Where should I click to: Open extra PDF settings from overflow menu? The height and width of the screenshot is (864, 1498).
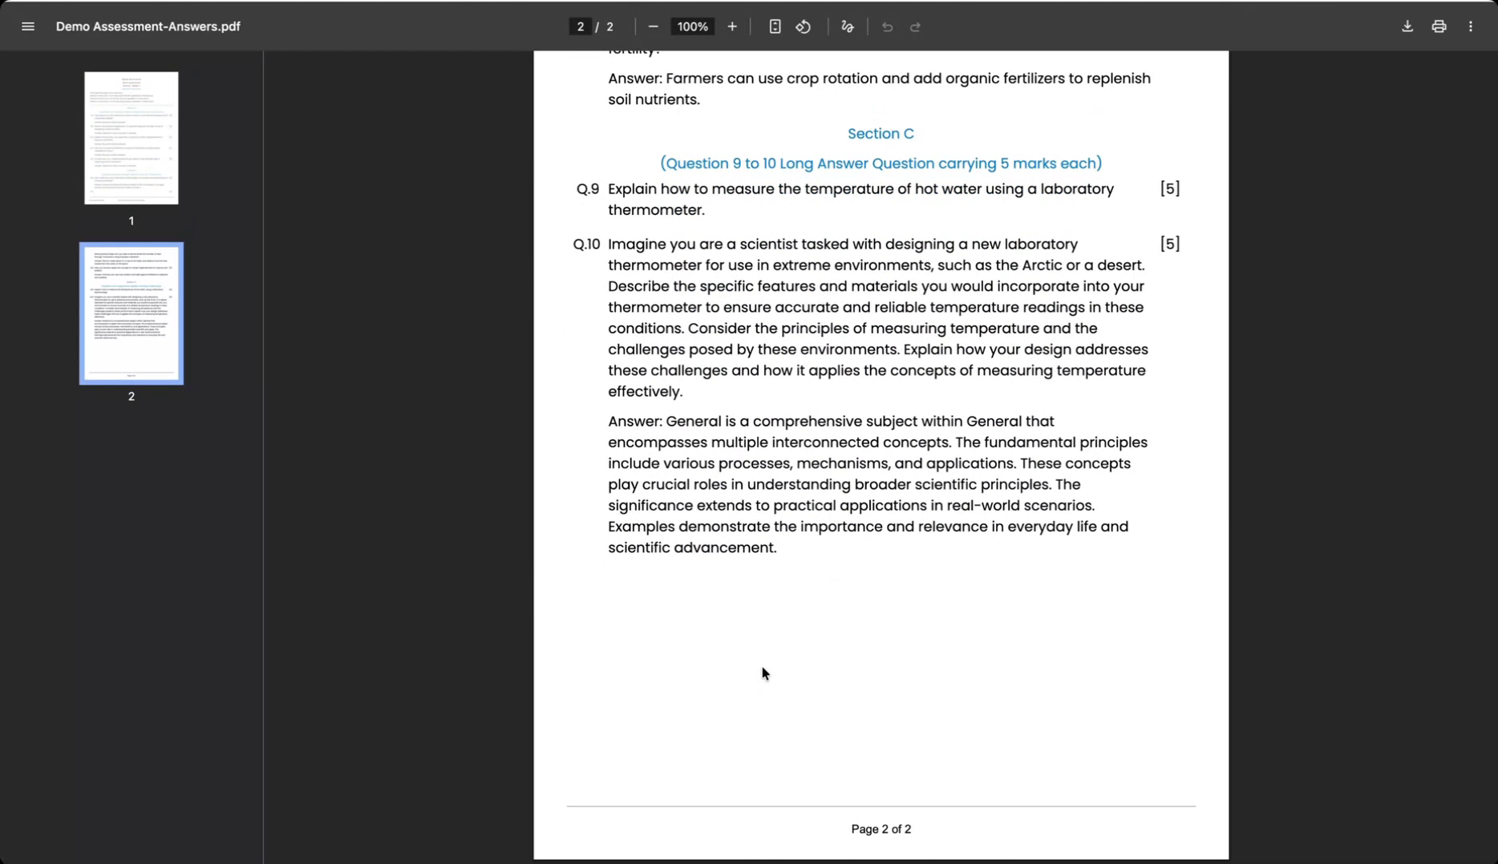[x=1471, y=26]
